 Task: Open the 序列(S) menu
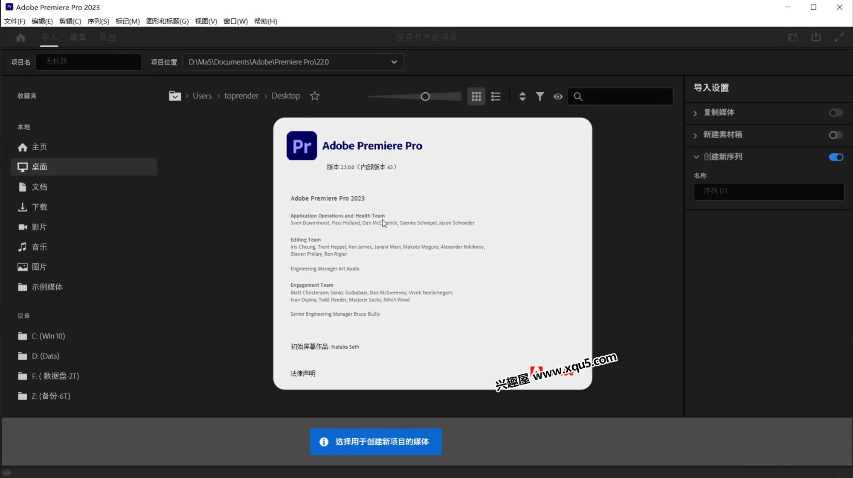[x=98, y=21]
